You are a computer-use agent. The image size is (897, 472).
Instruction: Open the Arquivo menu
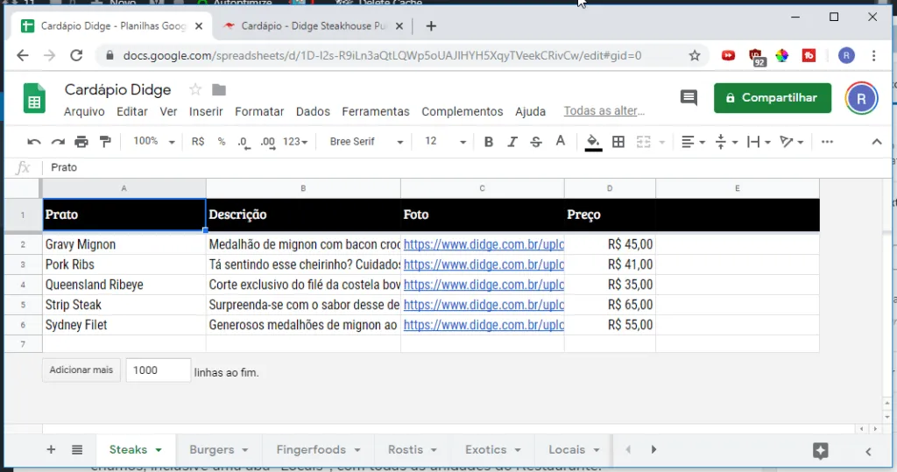(84, 111)
